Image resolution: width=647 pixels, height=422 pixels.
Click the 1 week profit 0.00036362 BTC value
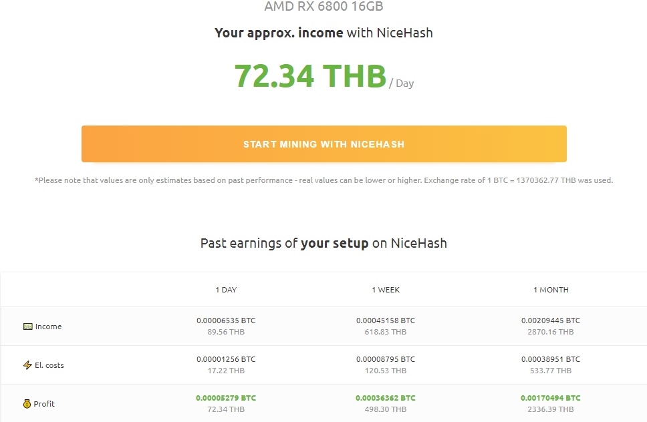[x=386, y=398]
